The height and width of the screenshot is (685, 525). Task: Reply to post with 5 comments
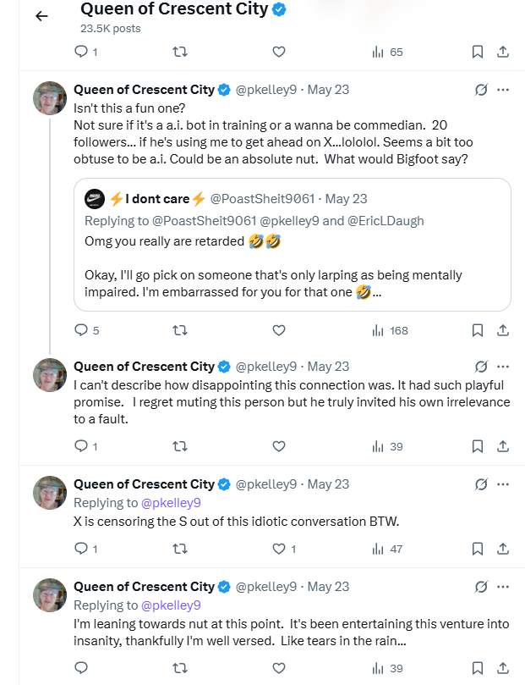87,330
